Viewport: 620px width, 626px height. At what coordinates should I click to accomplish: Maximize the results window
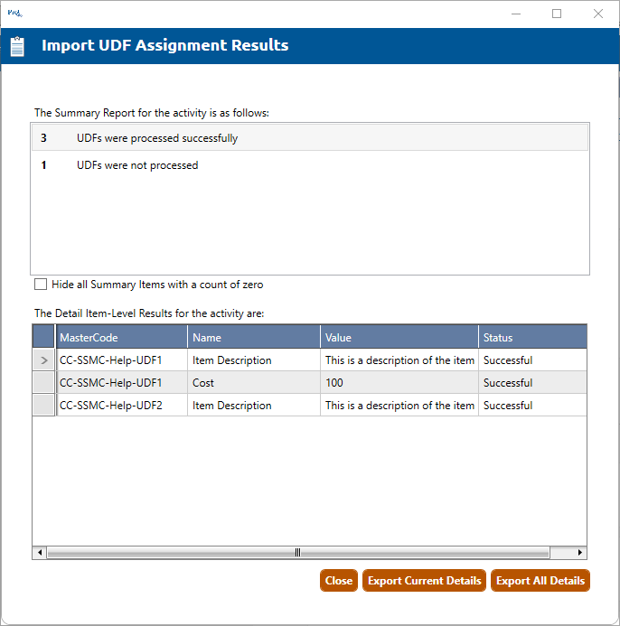coord(557,14)
